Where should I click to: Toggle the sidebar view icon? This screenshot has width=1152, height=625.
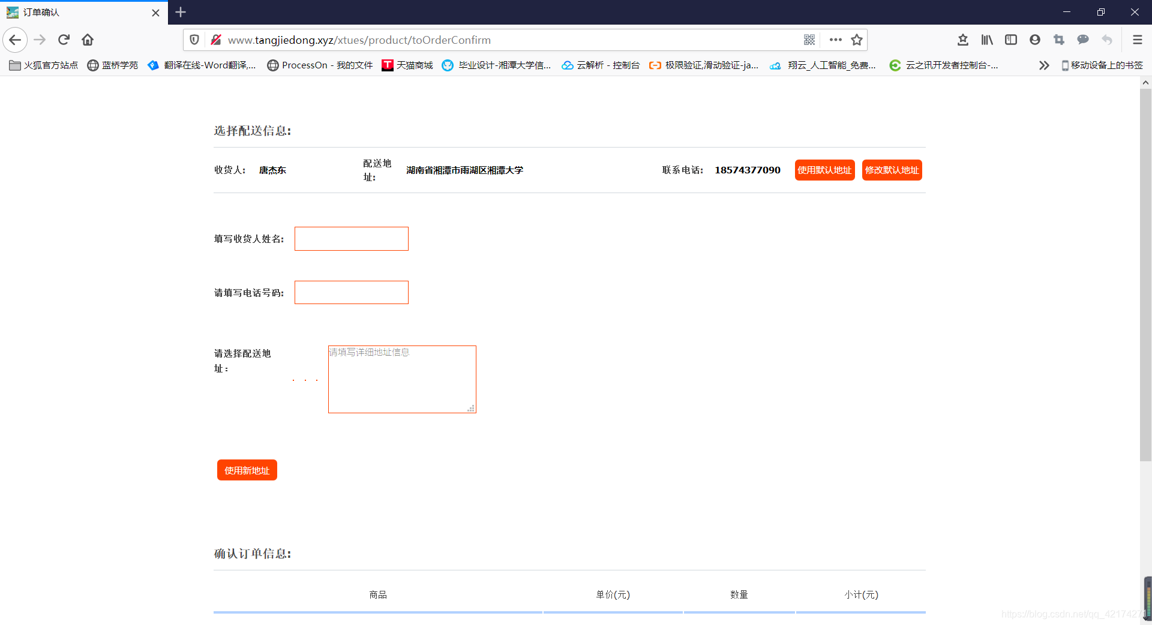point(1011,40)
